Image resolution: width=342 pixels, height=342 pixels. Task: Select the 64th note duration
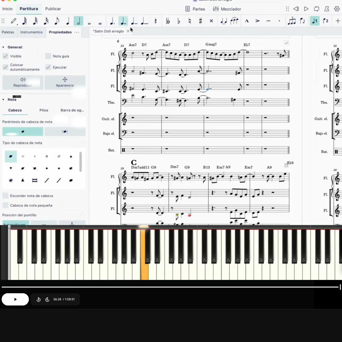(x=24, y=21)
